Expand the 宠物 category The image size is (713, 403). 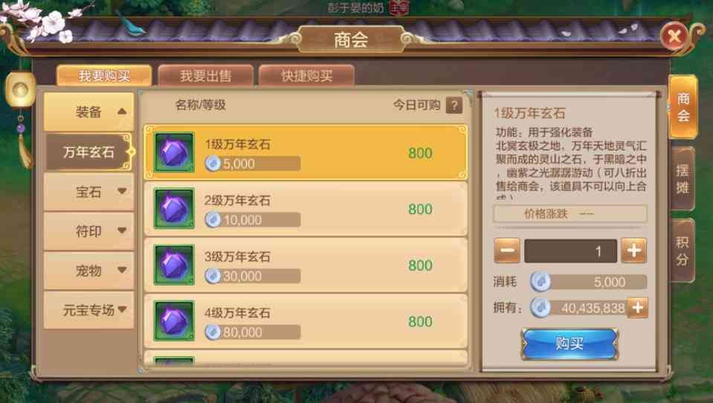pyautogui.click(x=89, y=271)
